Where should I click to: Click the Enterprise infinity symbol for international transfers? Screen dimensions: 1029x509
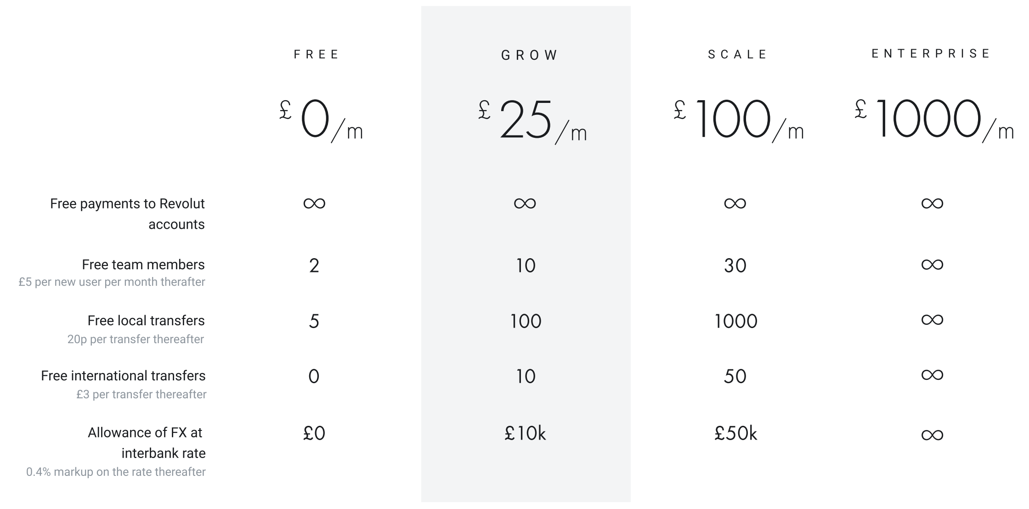pos(932,375)
